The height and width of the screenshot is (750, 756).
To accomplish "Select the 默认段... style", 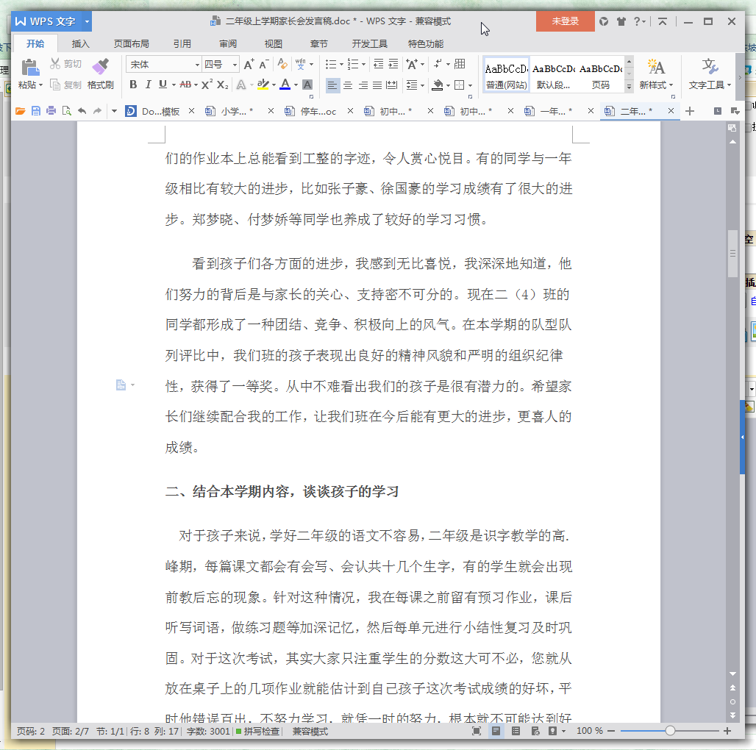I will point(553,75).
